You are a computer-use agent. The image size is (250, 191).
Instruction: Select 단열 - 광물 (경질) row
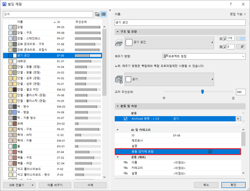coord(53,67)
